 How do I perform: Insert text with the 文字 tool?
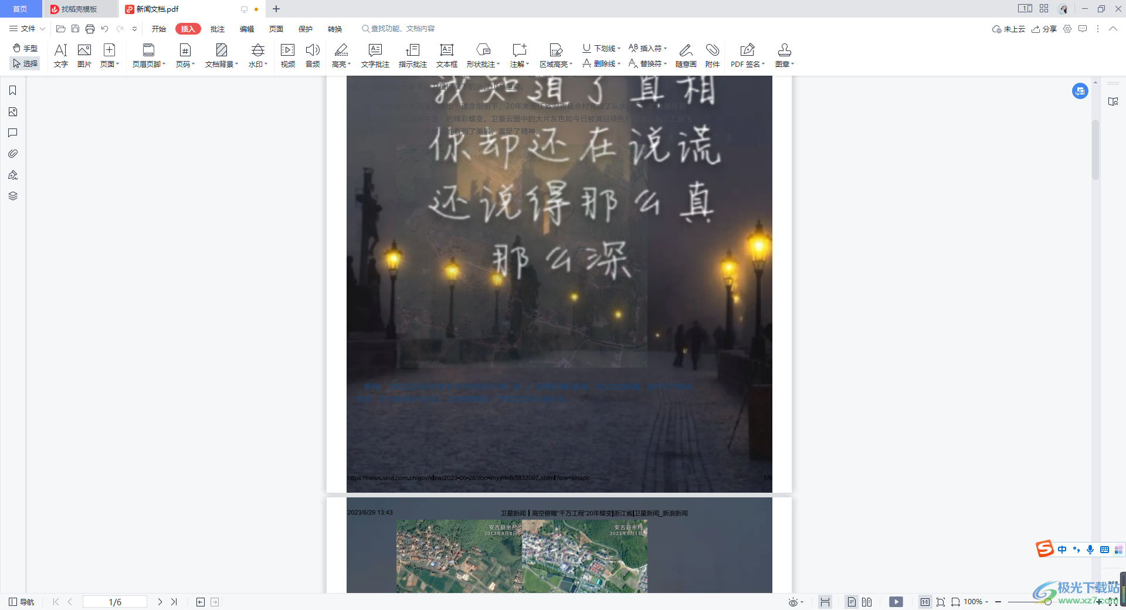point(61,56)
